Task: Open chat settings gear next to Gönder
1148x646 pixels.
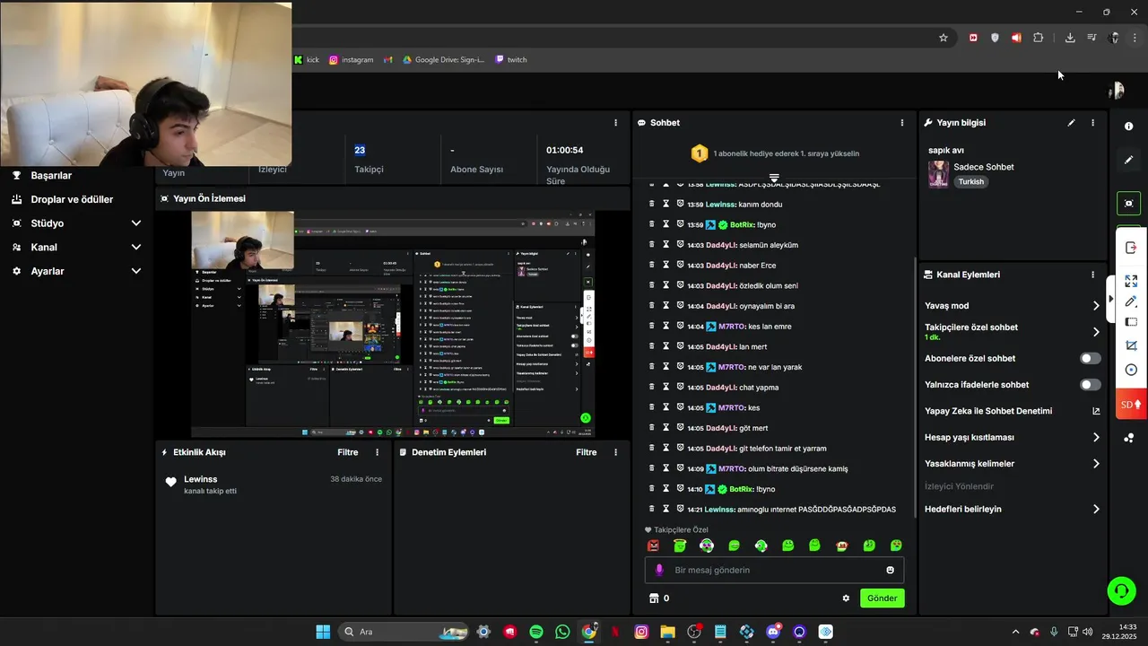Action: point(846,598)
